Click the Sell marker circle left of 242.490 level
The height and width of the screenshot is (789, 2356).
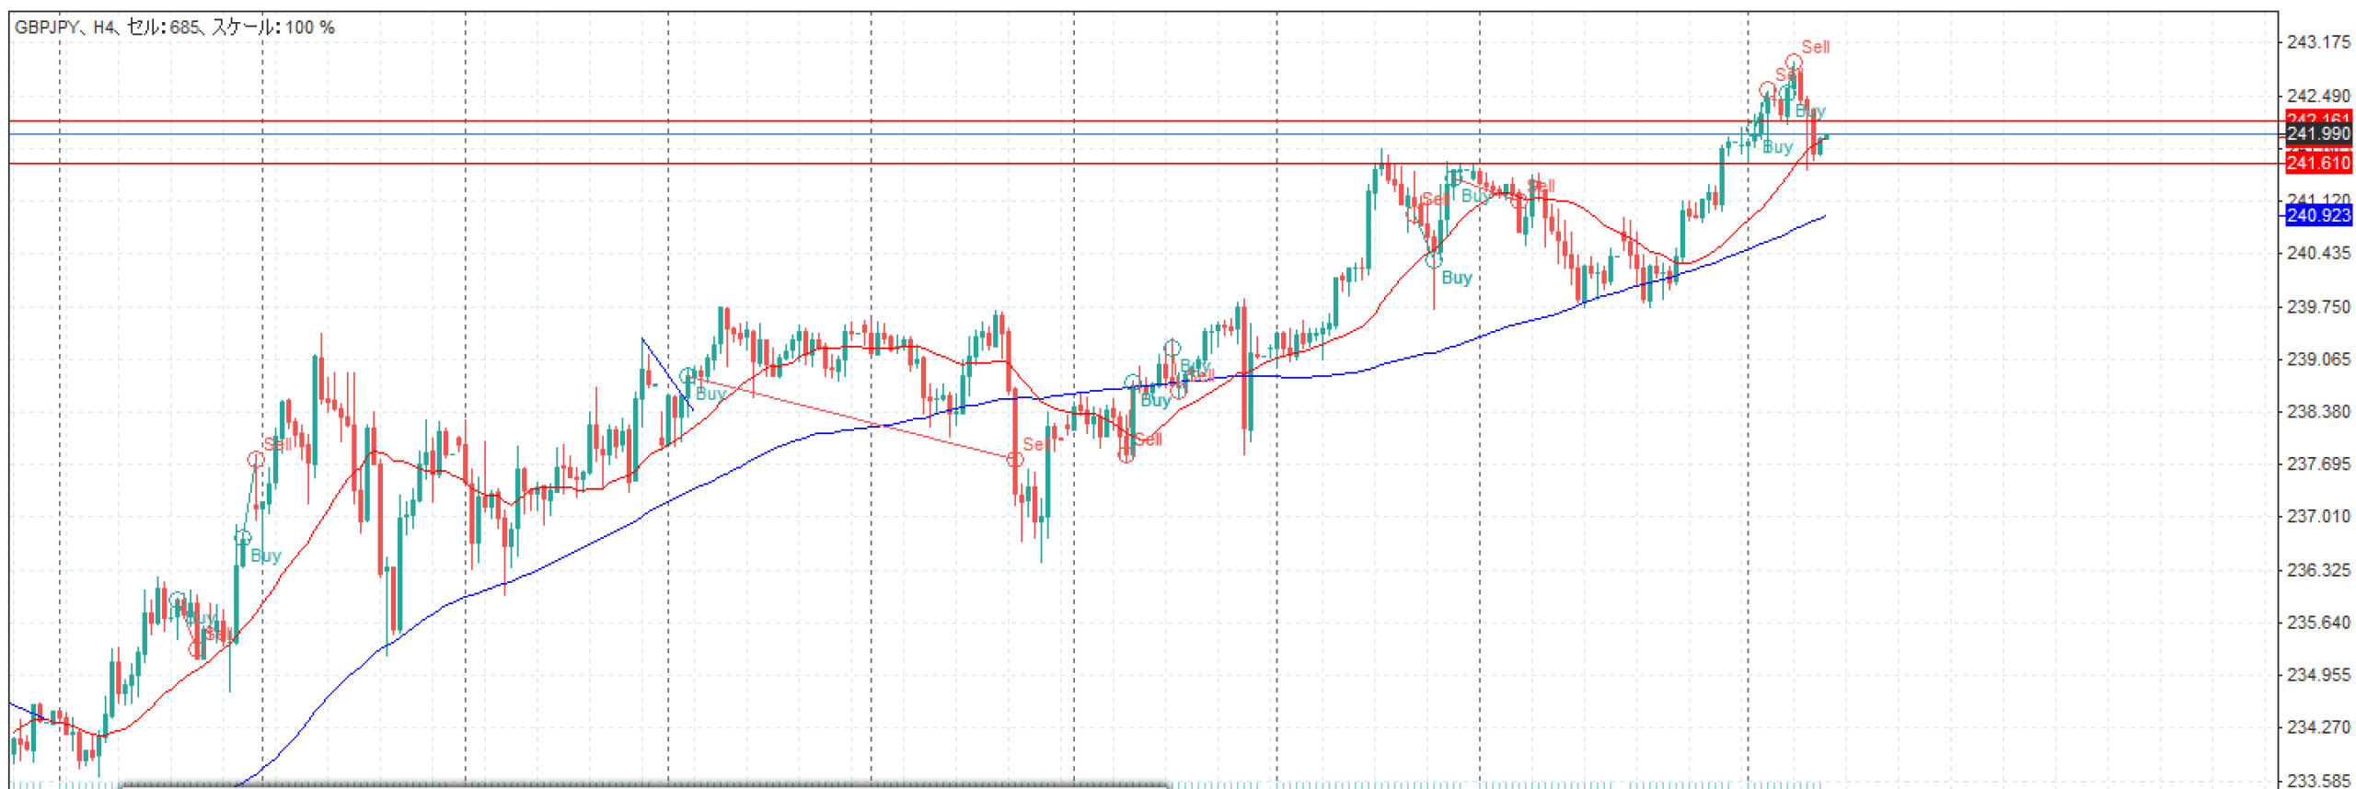1766,90
